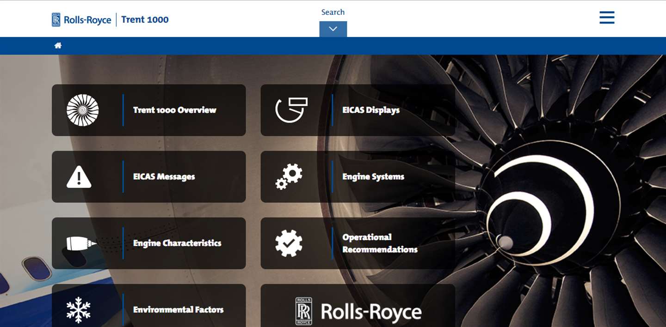Expand the Search dropdown chevron
Image resolution: width=666 pixels, height=327 pixels.
333,29
